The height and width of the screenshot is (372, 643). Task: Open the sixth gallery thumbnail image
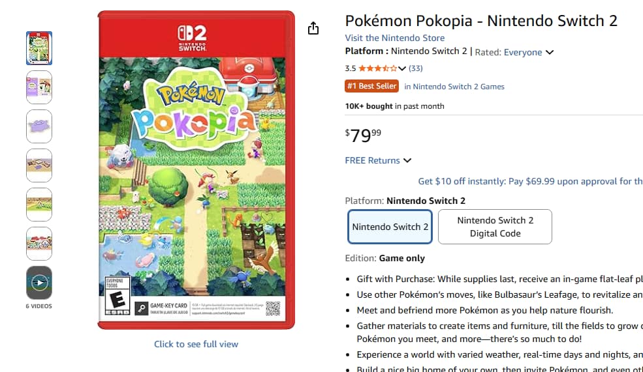pos(39,244)
